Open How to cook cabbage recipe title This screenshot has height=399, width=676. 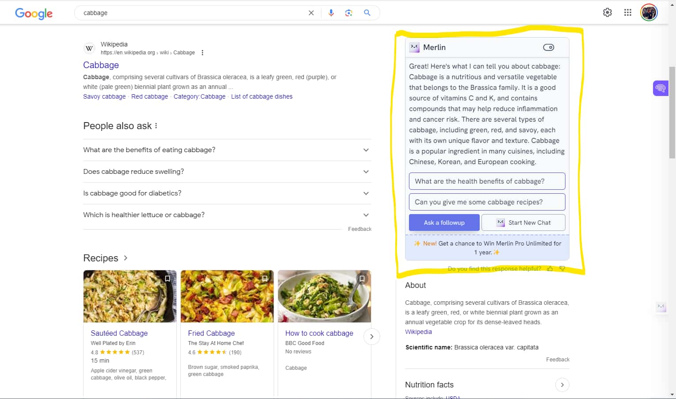tap(319, 333)
